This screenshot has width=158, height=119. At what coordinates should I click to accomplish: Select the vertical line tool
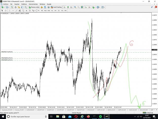(x=10, y=10)
